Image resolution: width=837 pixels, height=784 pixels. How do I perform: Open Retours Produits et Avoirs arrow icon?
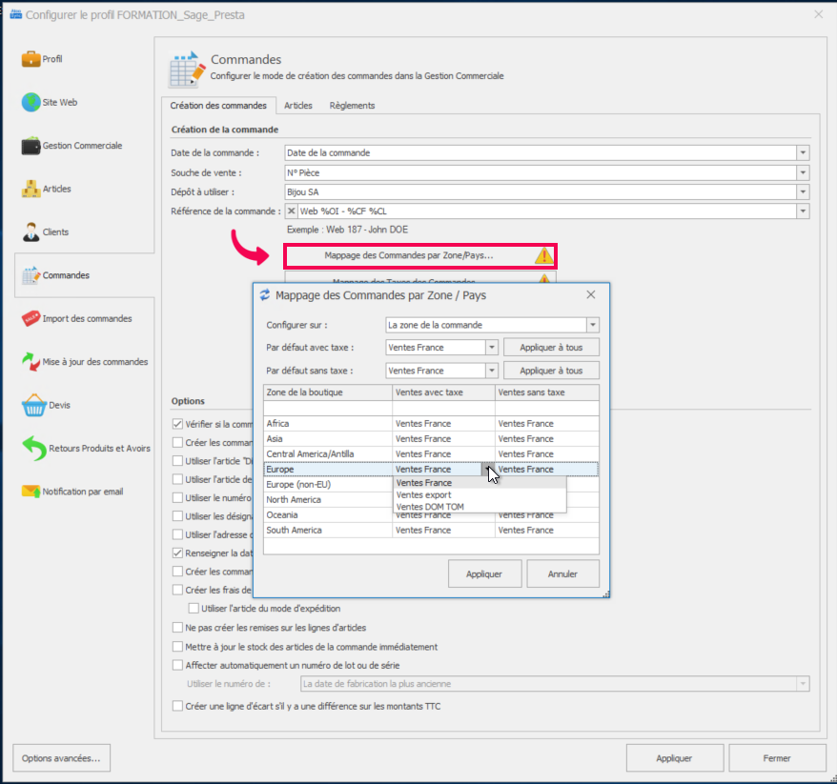34,449
